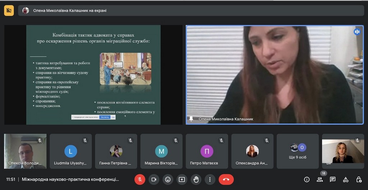Click the presenter banner for Олена Миколаївна Калашник

65,10
